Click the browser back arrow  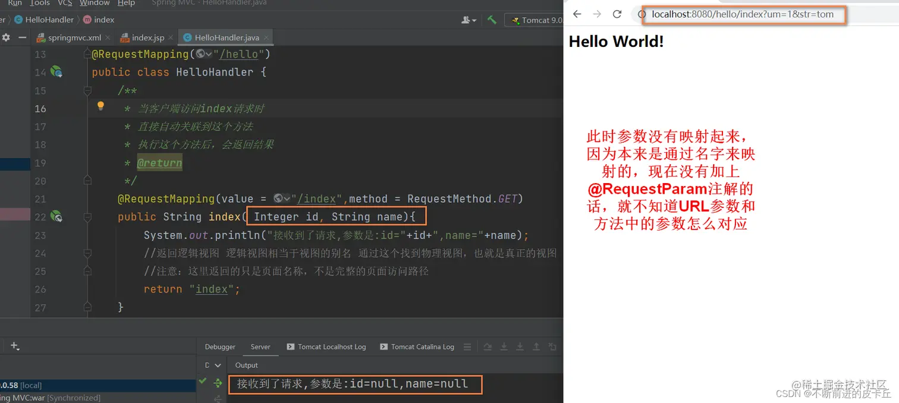[x=576, y=14]
